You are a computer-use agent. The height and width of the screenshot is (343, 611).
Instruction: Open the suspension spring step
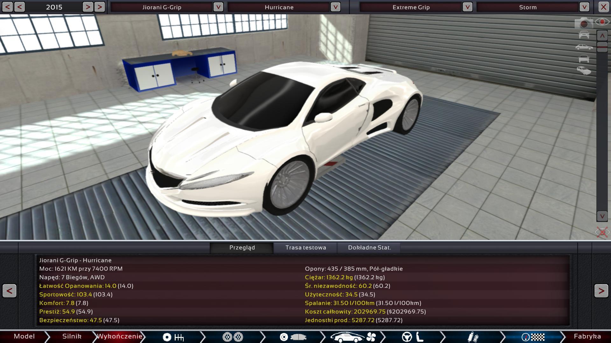(x=473, y=337)
